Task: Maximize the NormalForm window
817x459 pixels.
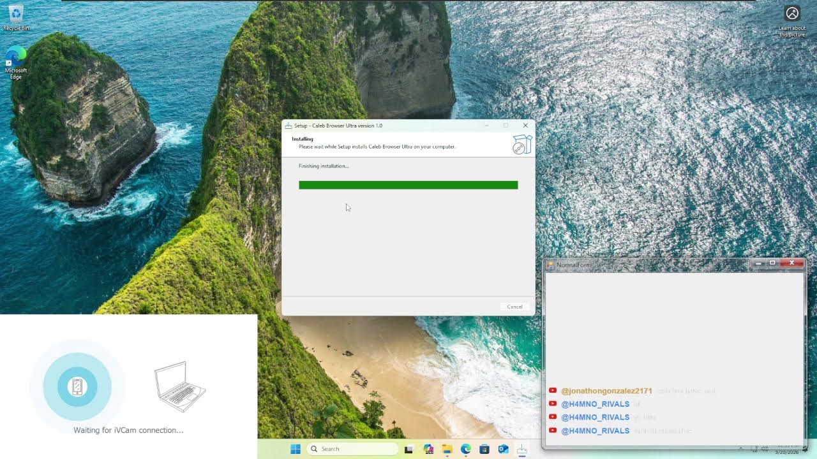Action: pyautogui.click(x=772, y=263)
